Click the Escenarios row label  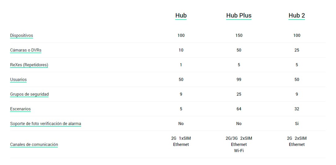pyautogui.click(x=20, y=109)
